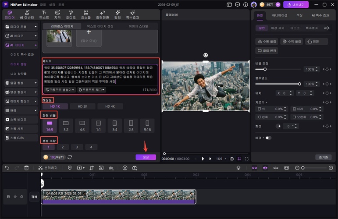
Task: Click the mirror flip icon in timeline toolbar
Action: (x=111, y=168)
